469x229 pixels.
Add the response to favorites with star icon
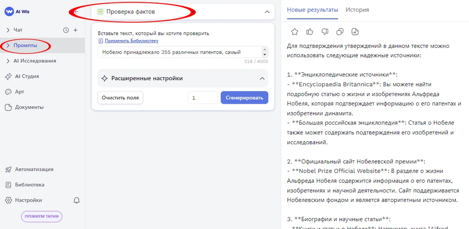(x=294, y=32)
